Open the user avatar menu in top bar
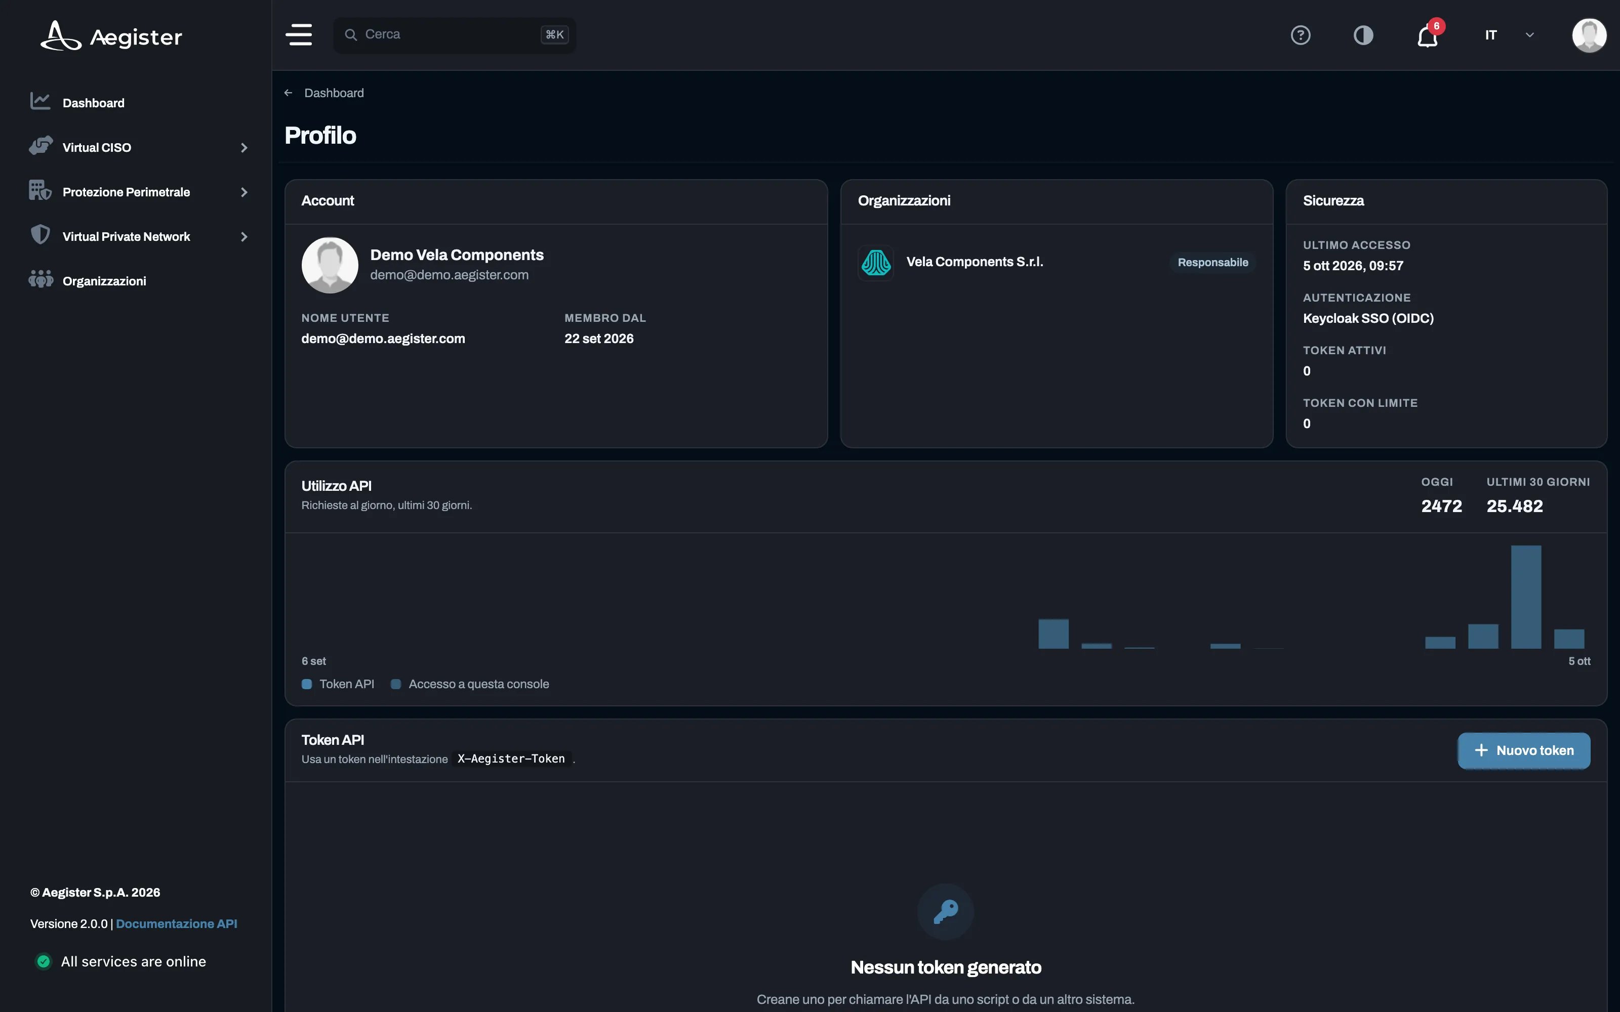 (x=1589, y=35)
